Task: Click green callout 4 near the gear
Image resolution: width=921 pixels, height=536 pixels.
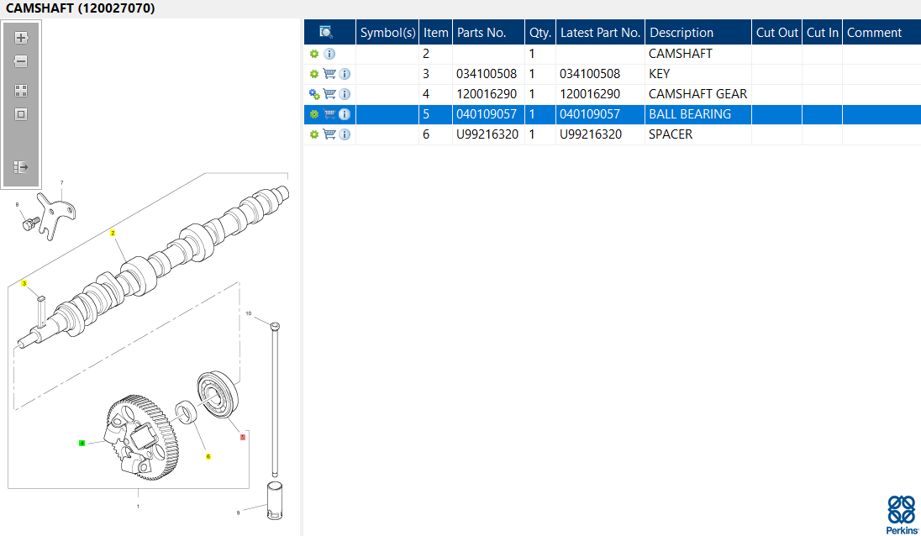Action: 82,444
